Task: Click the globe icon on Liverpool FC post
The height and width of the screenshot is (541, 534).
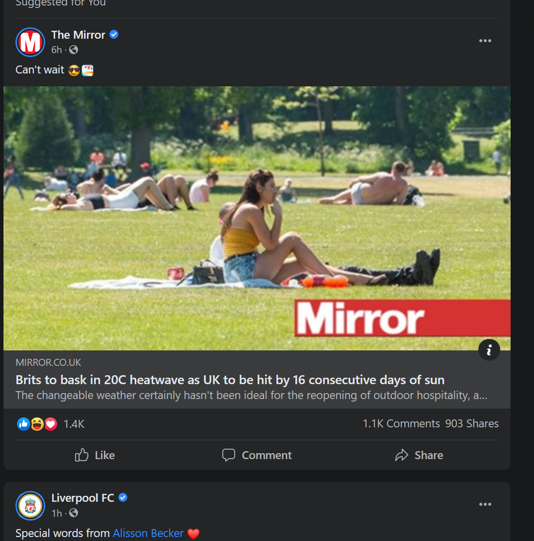Action: (x=72, y=513)
